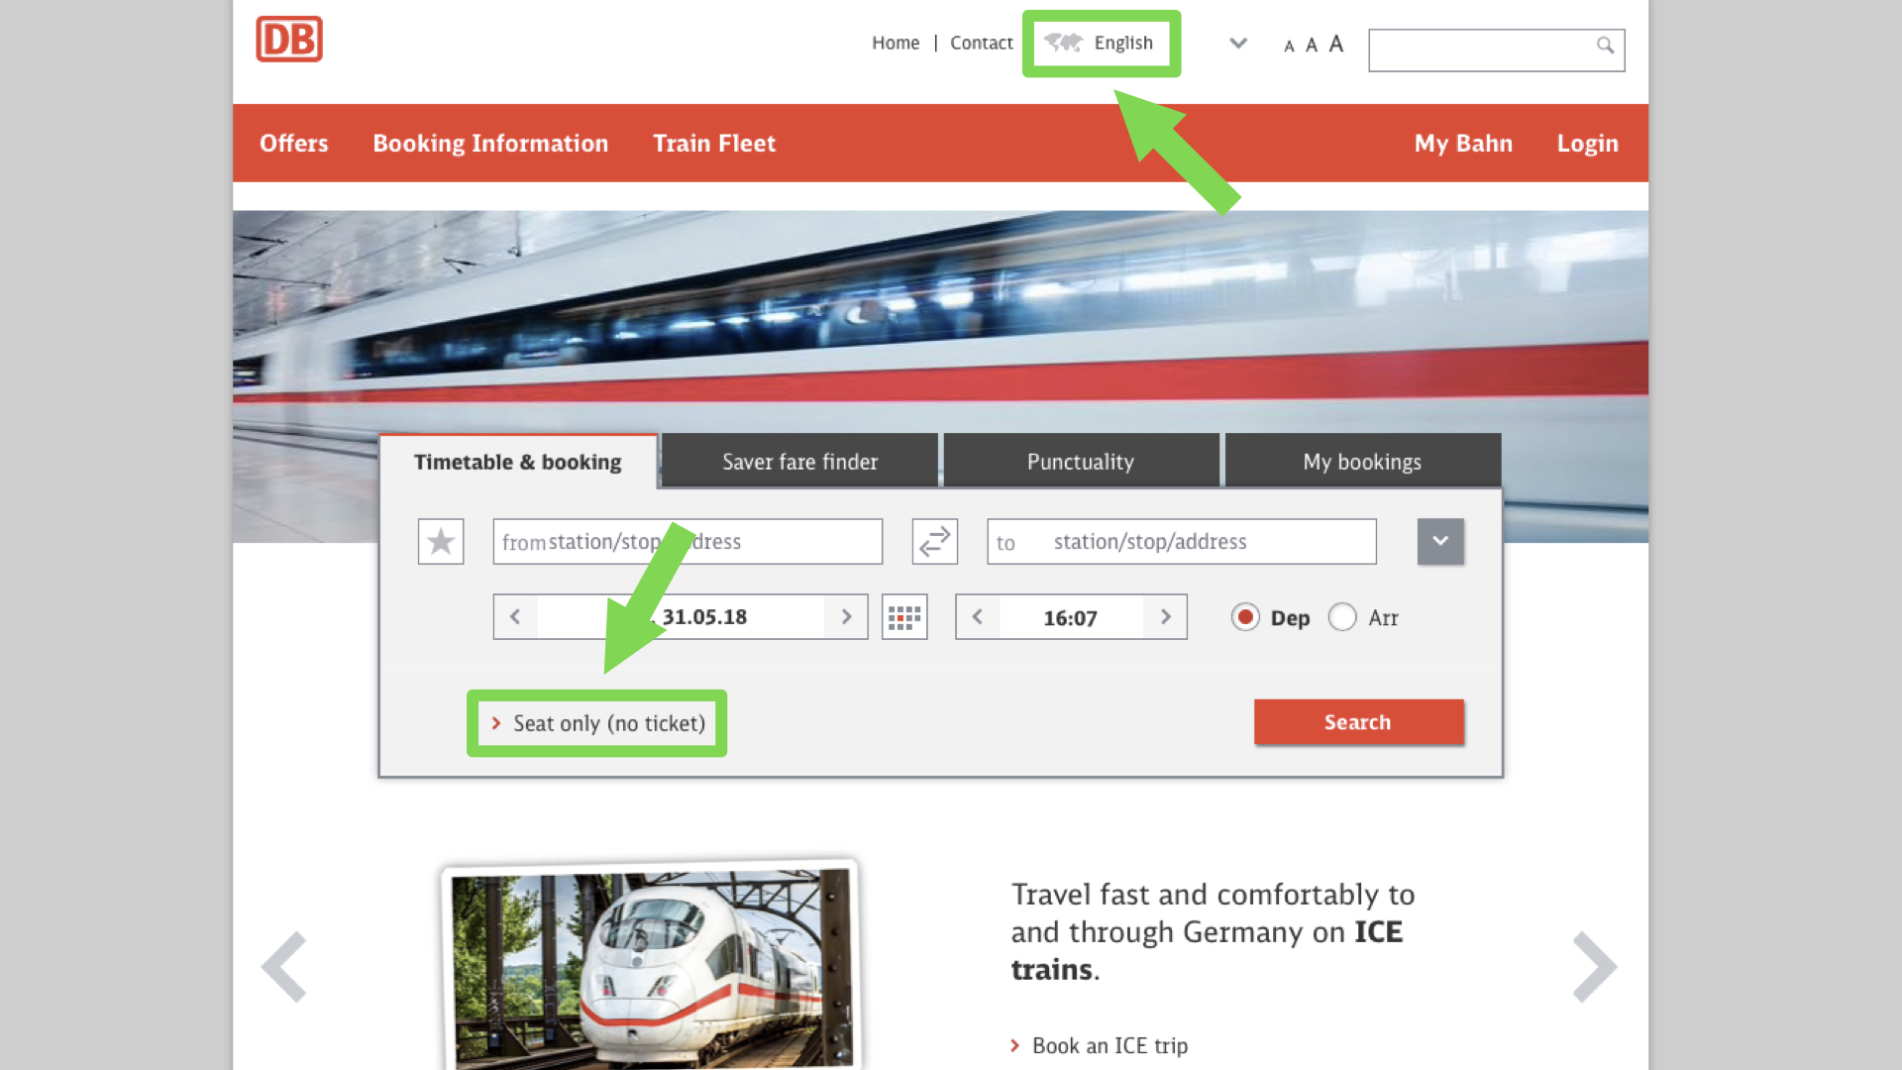
Task: Click the favorites star icon
Action: tap(441, 542)
